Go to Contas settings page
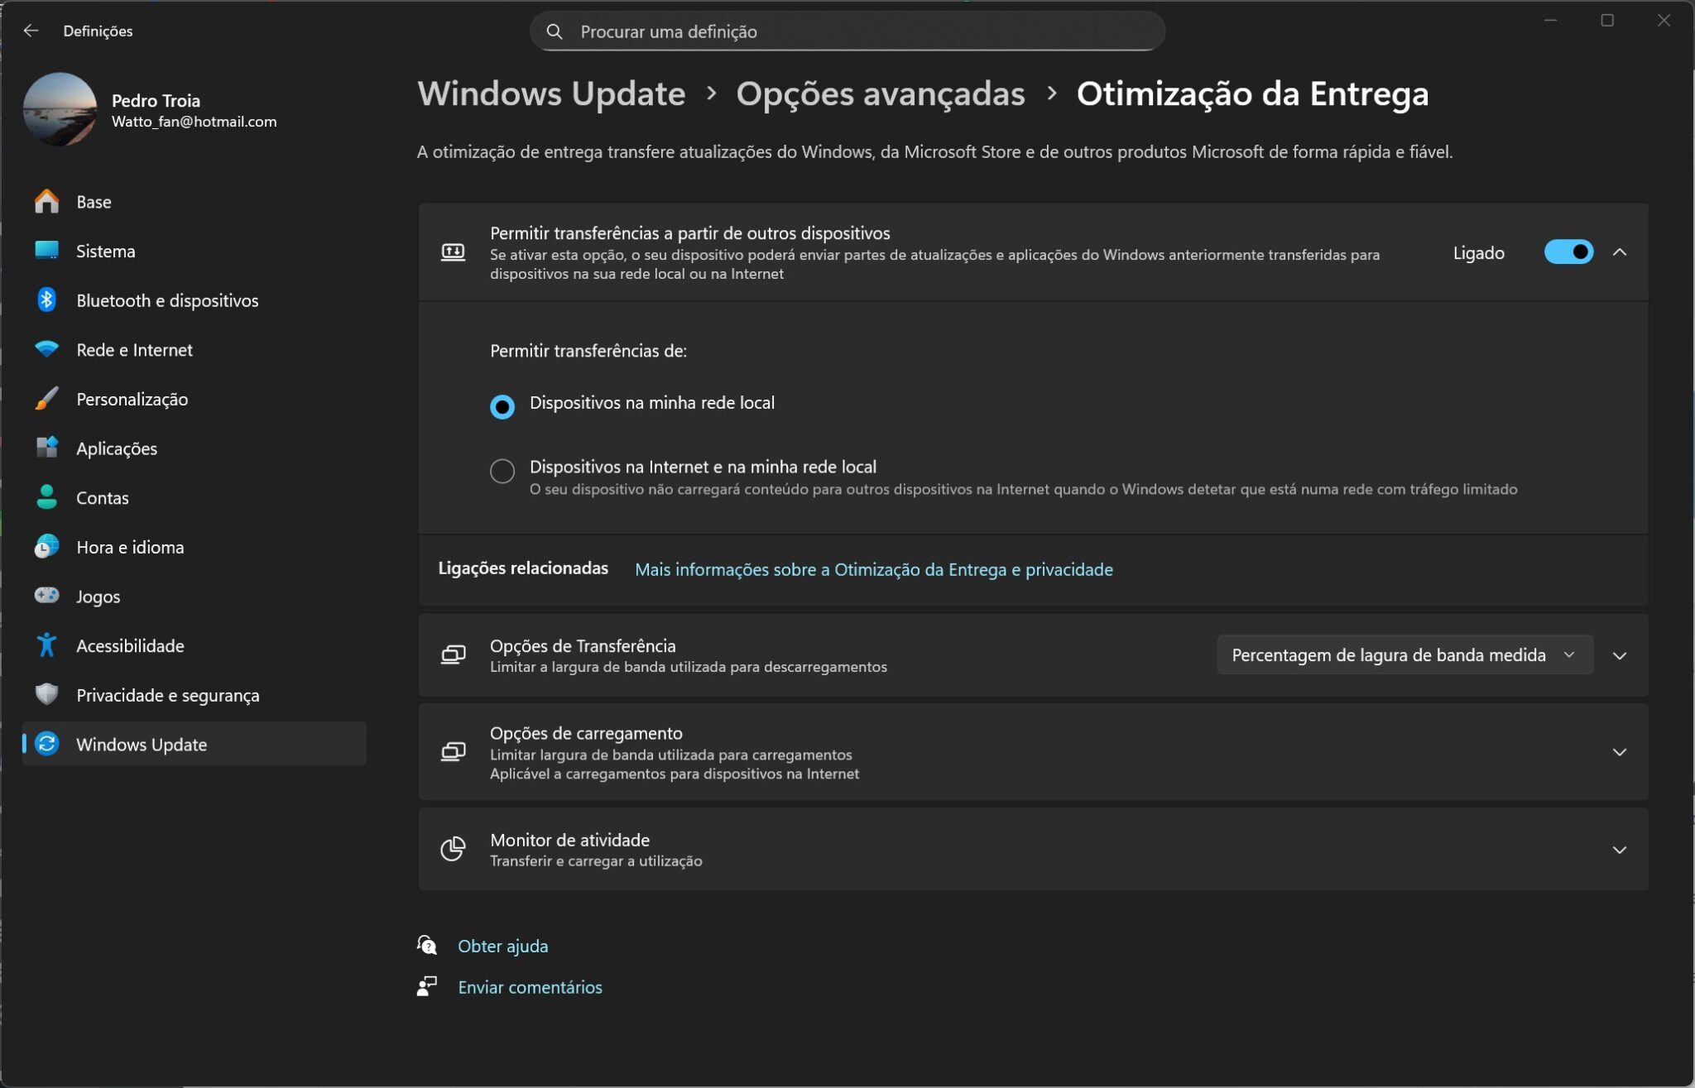The width and height of the screenshot is (1695, 1088). point(102,497)
